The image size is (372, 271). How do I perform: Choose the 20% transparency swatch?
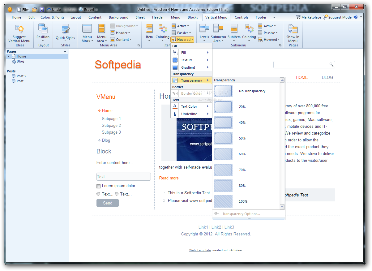coord(223,107)
